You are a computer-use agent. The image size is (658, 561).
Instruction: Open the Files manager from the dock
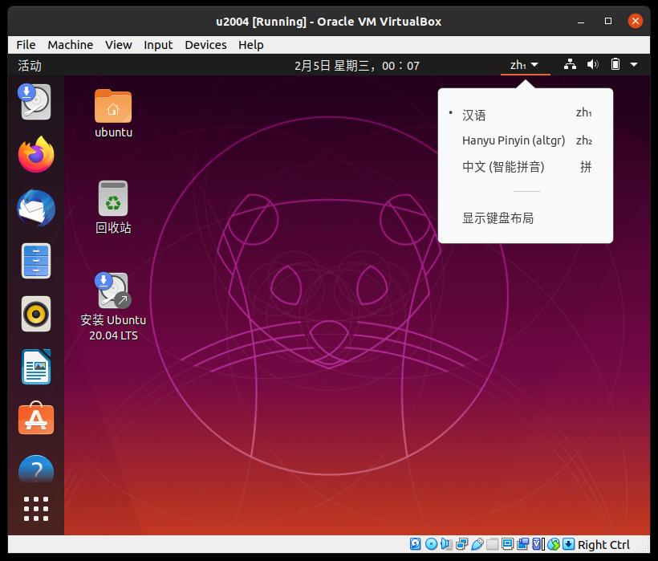[36, 261]
